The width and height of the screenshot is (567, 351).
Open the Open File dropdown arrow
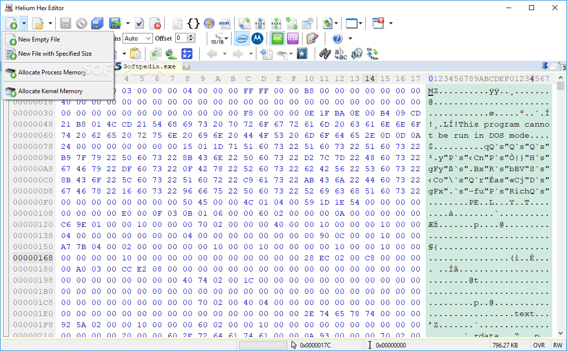[x=50, y=23]
